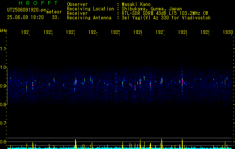This screenshot has height=149, width=235.
Task: Click the count value 33 beside the date
Action: [x=56, y=18]
